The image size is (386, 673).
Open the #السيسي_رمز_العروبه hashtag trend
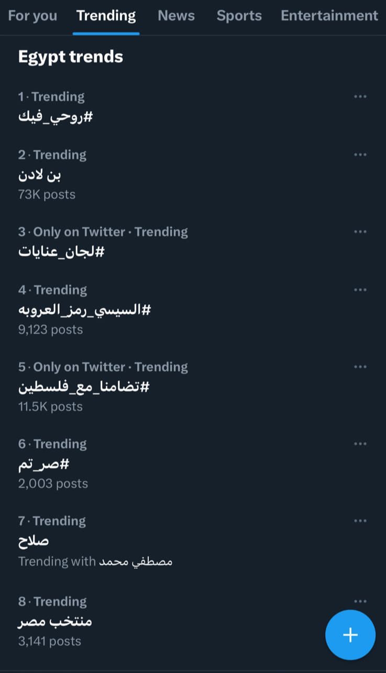pyautogui.click(x=84, y=310)
